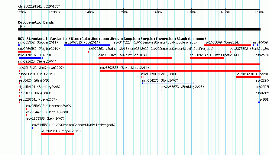Click esv3892825 (Suktitipat2014) label

click(x=123, y=55)
